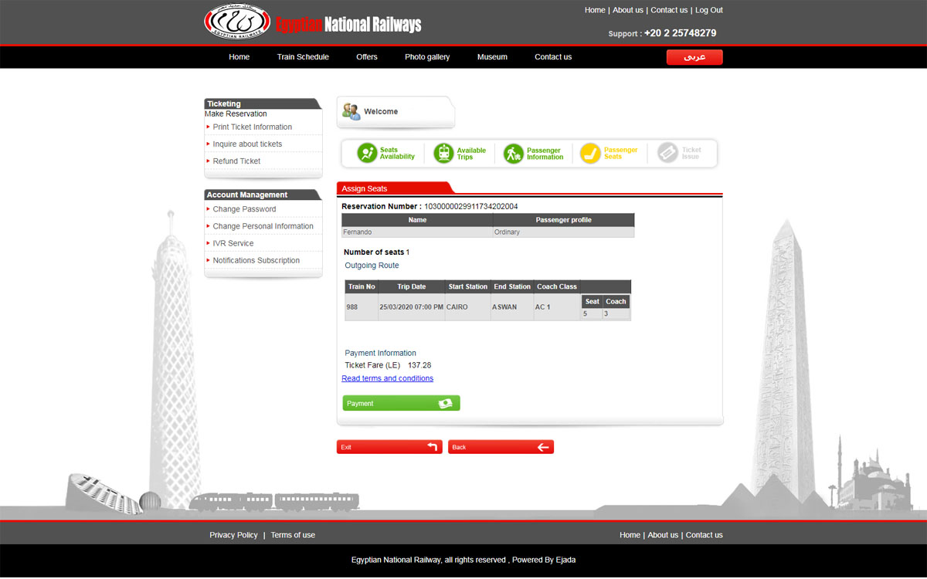Click support phone number +20 2 25748279

tap(680, 33)
